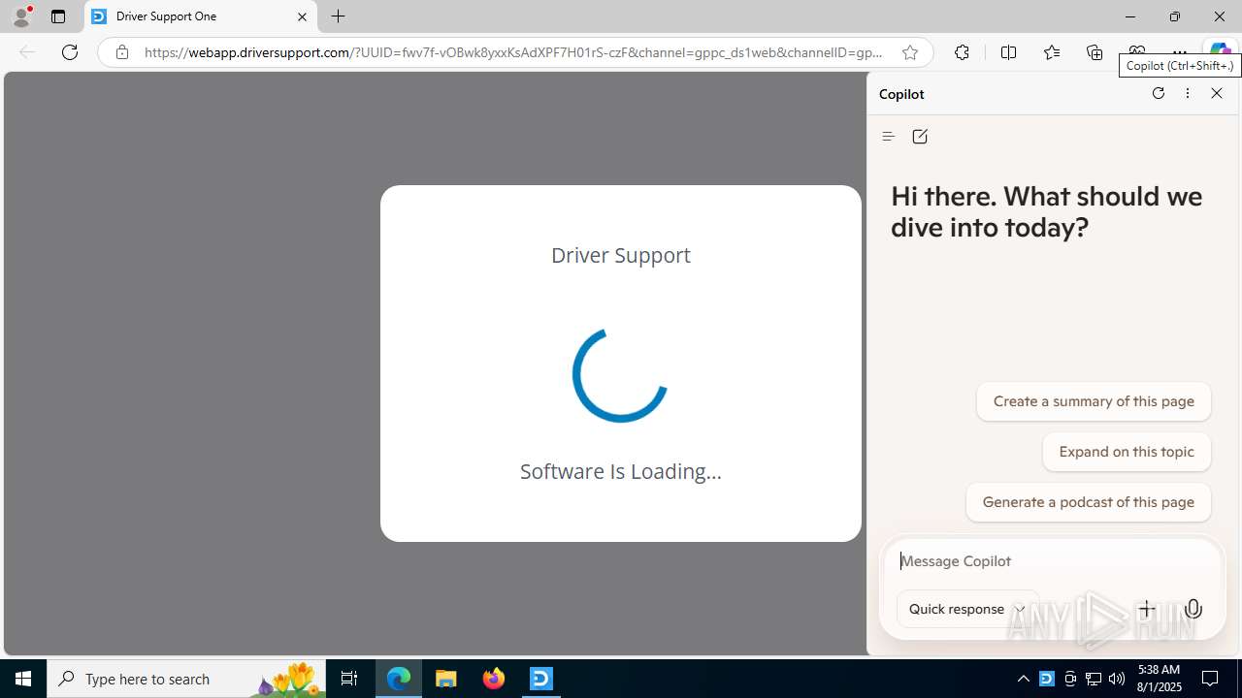Click Expand on this topic suggestion
The height and width of the screenshot is (698, 1242).
pyautogui.click(x=1127, y=452)
